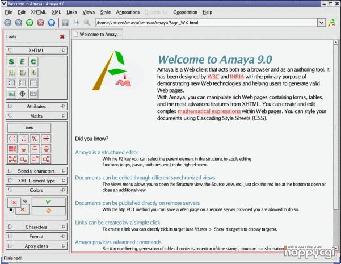Toggle the pin on Maths panel
The height and width of the screenshot is (264, 341).
tap(63, 116)
